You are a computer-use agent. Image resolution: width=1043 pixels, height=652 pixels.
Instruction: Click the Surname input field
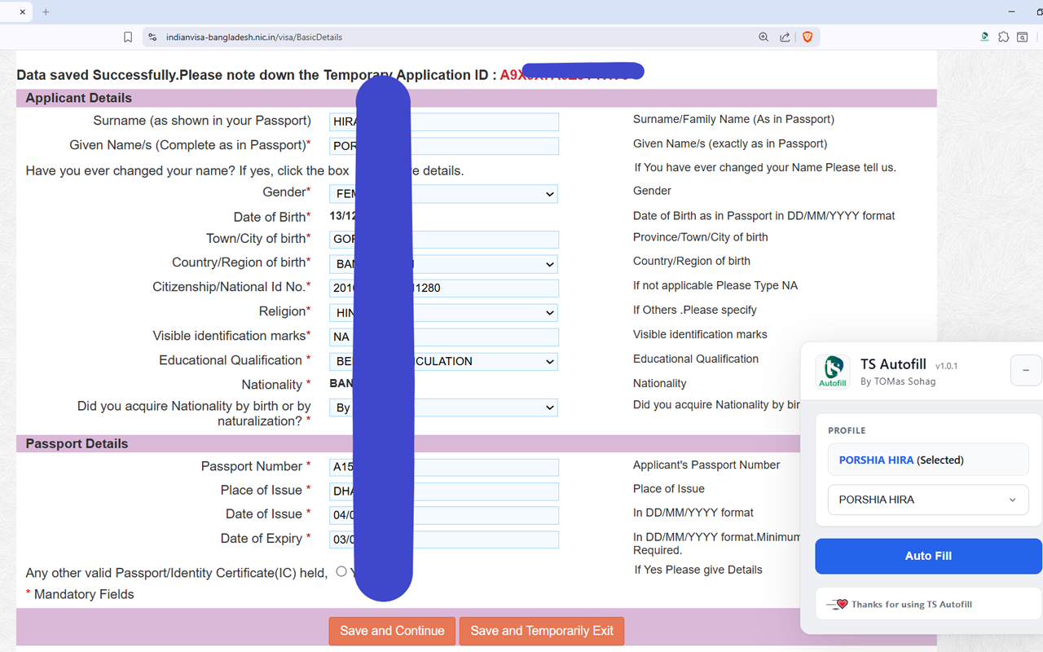pos(444,122)
